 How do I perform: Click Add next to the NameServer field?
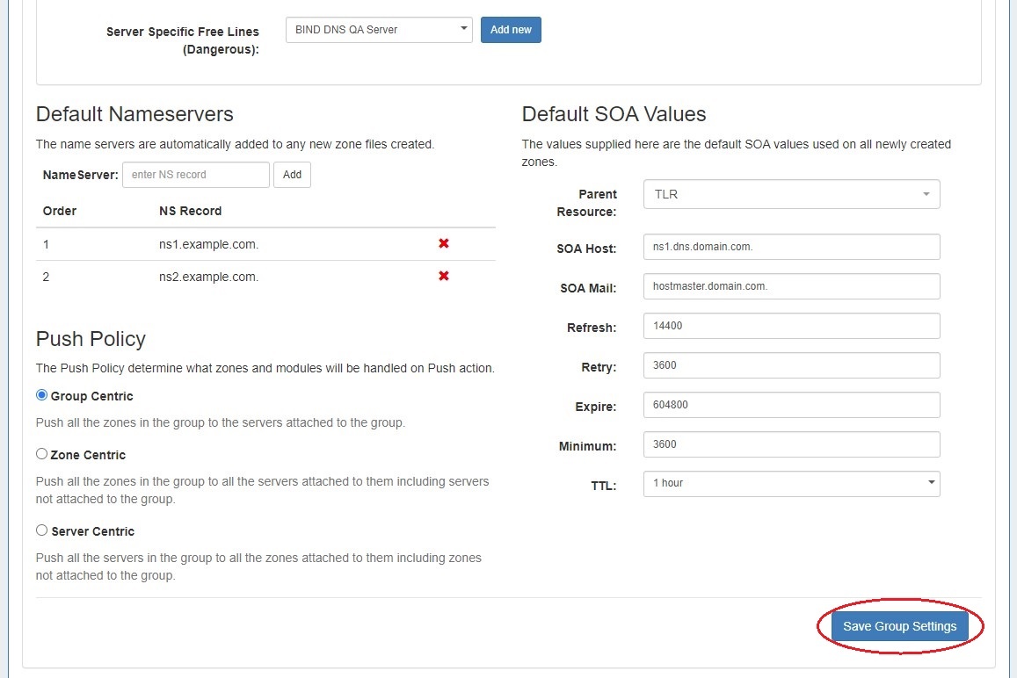[x=292, y=175]
